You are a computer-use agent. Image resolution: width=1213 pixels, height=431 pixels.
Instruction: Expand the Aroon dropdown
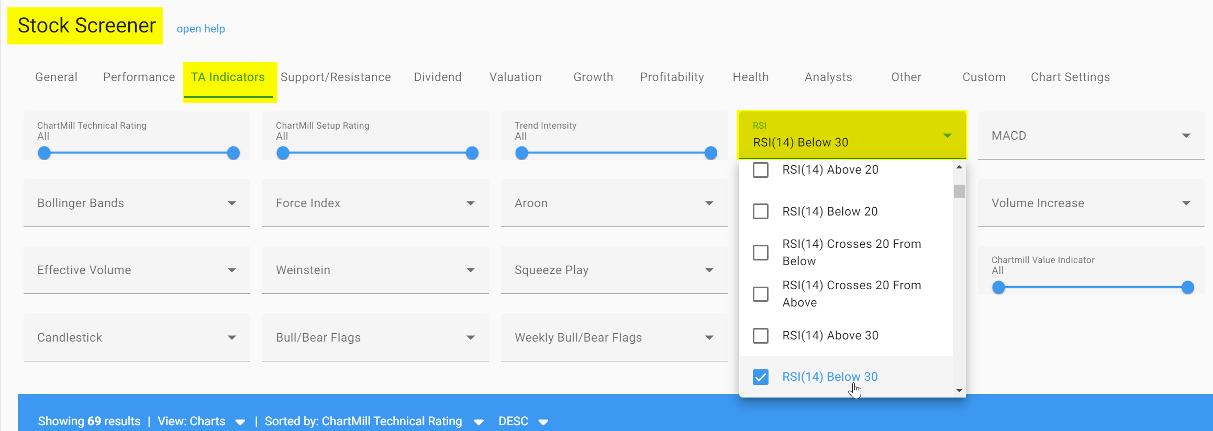(614, 203)
